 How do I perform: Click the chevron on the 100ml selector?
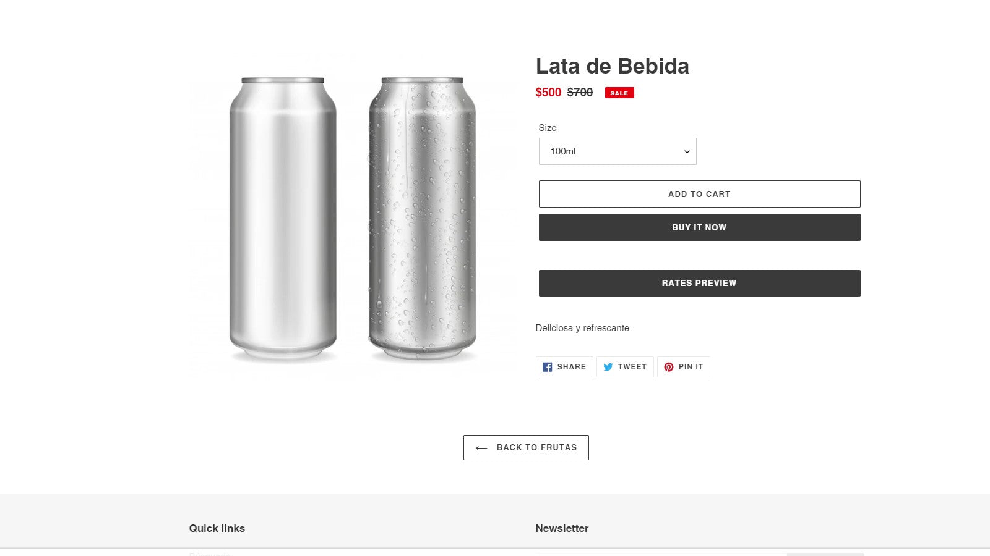tap(686, 151)
